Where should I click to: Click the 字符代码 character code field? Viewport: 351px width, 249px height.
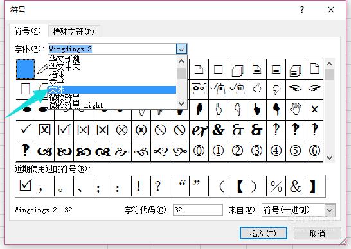[198, 210]
